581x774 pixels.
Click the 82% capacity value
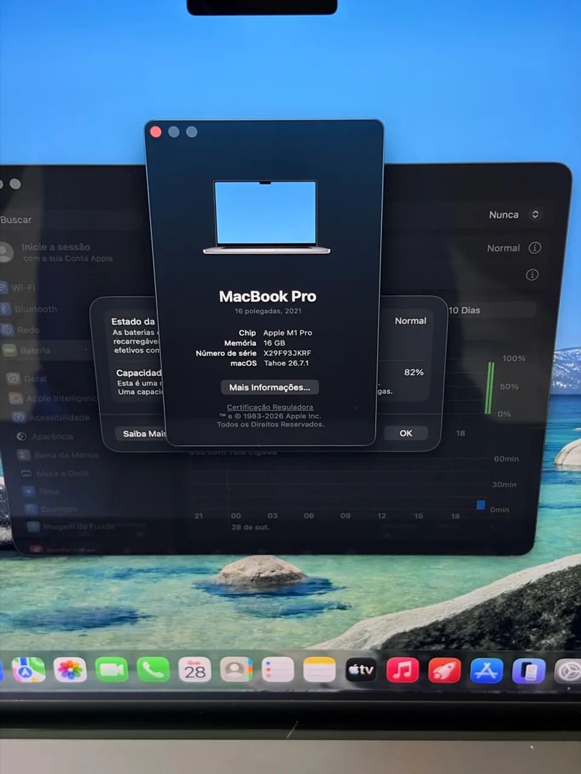tap(414, 372)
